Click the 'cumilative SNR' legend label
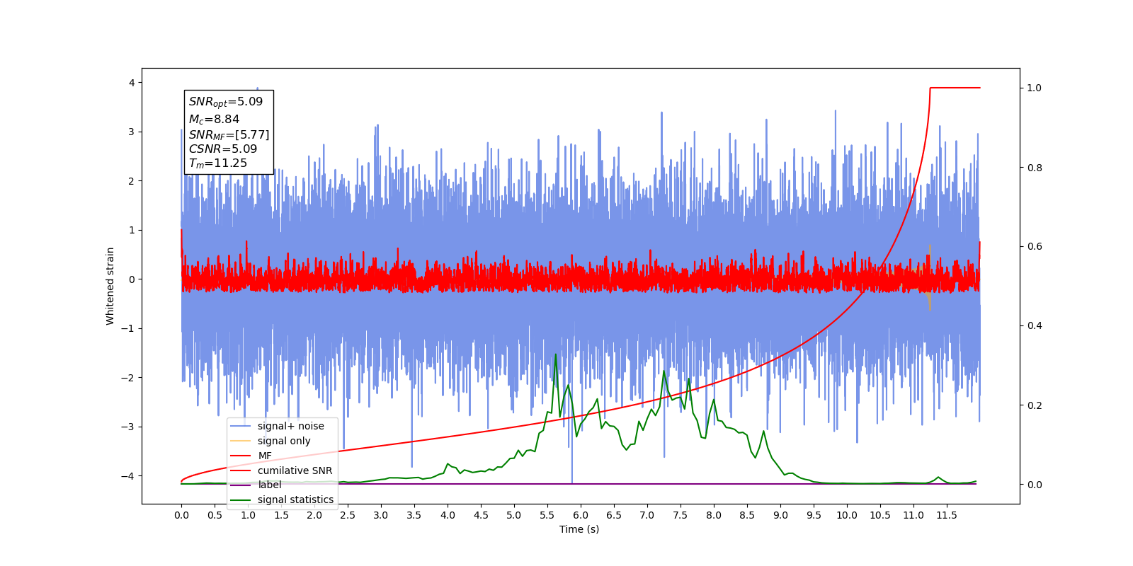Viewport: 1133px width, 566px height. click(x=295, y=470)
